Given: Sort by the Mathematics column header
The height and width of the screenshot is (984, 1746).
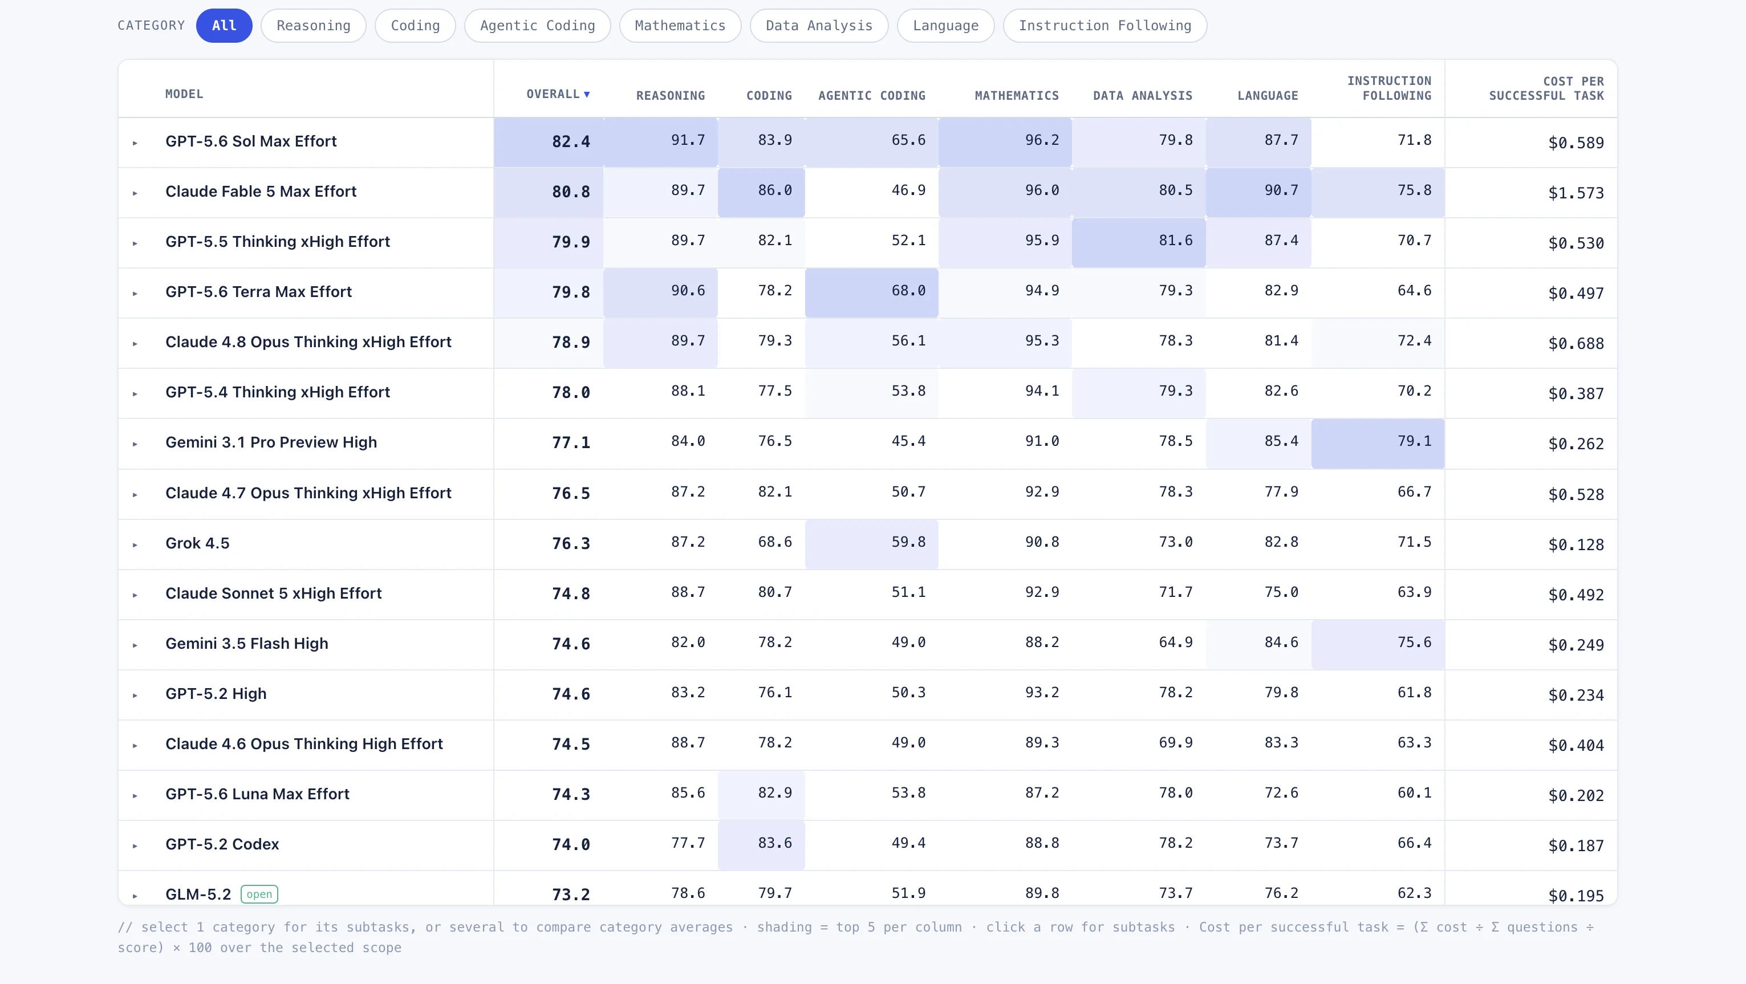Looking at the screenshot, I should (1017, 96).
